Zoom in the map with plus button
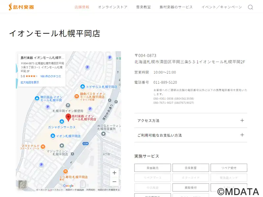The height and width of the screenshot is (197, 263). (114, 173)
